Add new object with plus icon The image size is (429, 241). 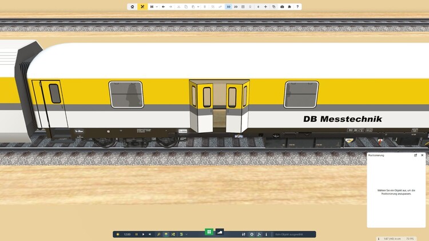click(x=265, y=6)
